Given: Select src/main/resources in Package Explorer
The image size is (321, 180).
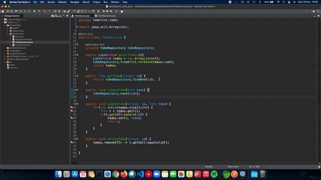Looking at the screenshot, I should tap(18, 48).
